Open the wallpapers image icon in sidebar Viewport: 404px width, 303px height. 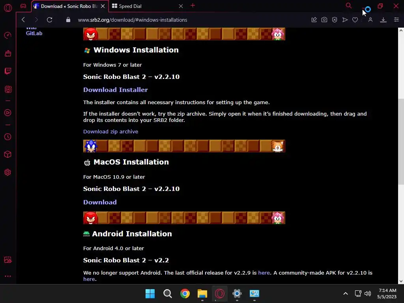(x=8, y=260)
